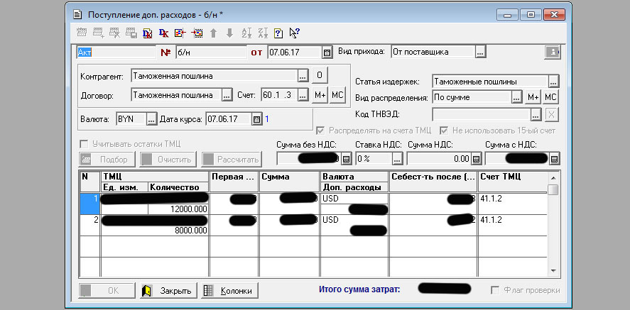Toggle the Распределять на счета ТМЦ checkbox
This screenshot has height=310, width=630.
pyautogui.click(x=320, y=131)
